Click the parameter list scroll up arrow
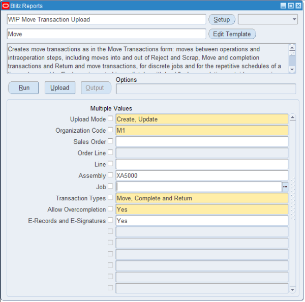Screen dimensions: 305x302 (x=293, y=117)
